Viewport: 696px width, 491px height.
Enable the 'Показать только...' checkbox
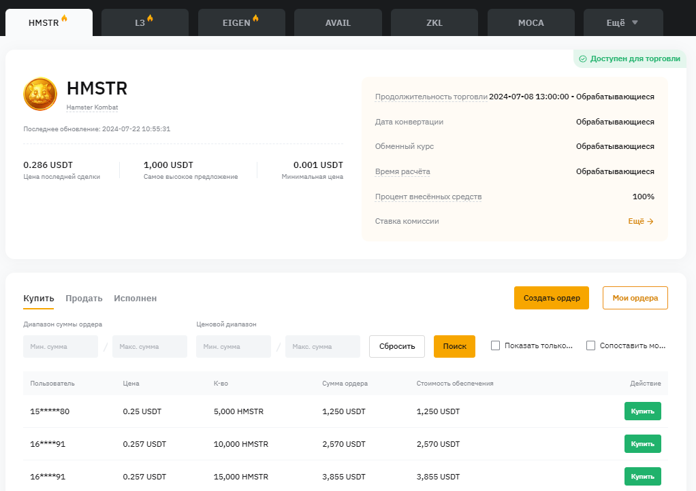tap(496, 345)
